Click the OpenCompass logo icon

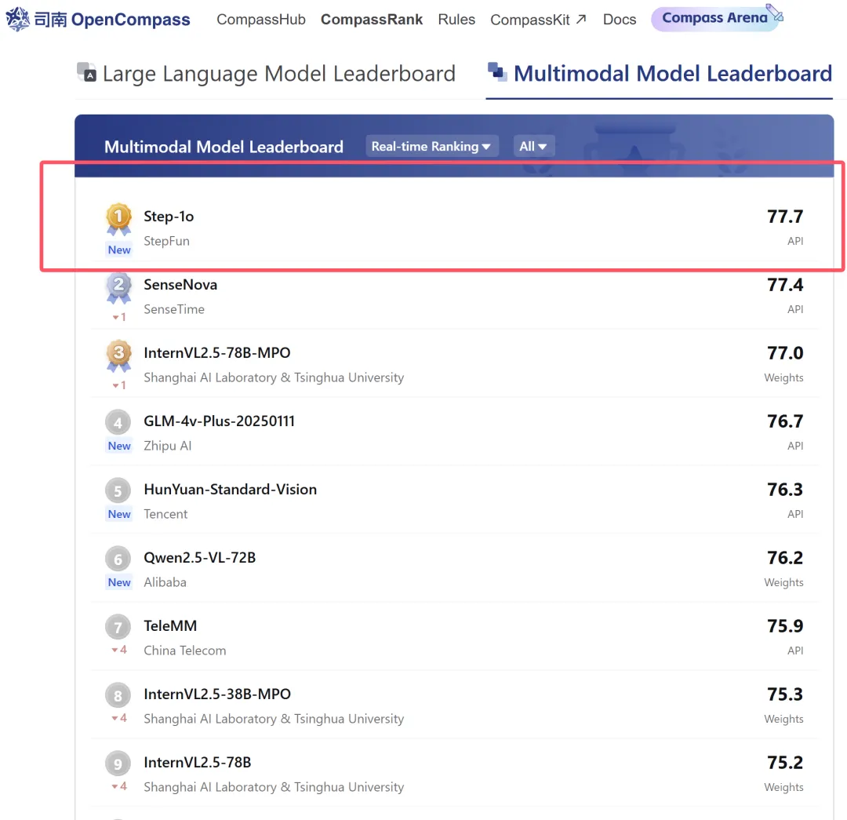(17, 19)
